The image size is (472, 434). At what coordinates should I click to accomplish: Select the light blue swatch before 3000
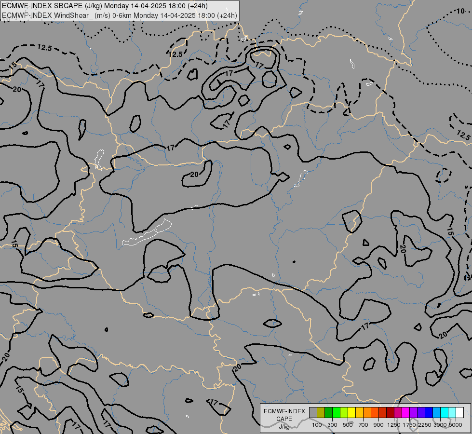click(436, 413)
